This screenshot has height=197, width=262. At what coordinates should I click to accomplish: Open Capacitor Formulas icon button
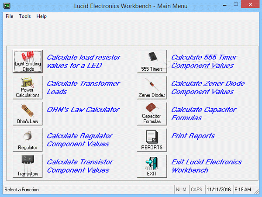coord(152,114)
